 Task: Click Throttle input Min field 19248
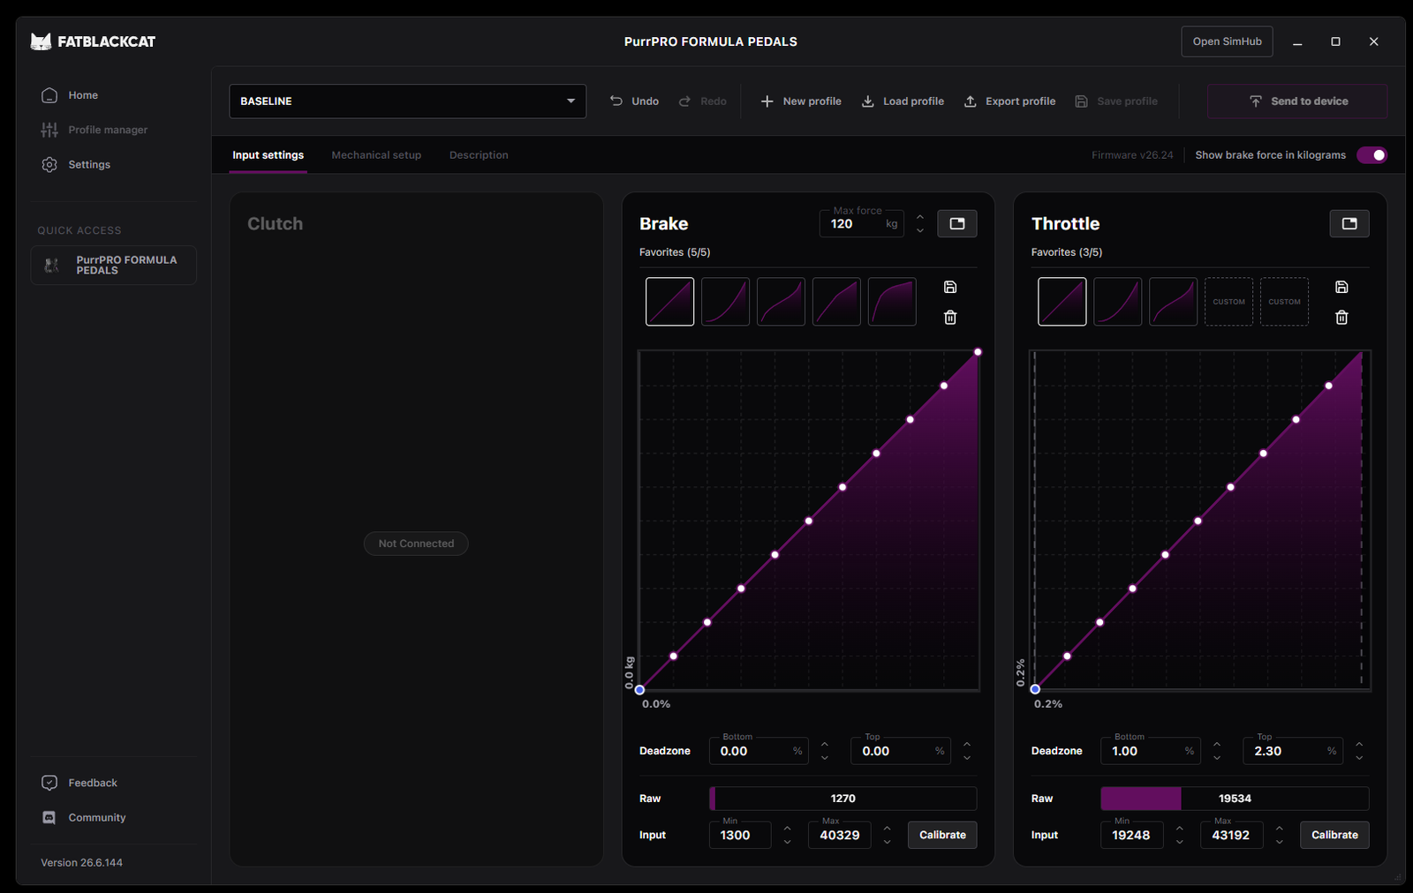(1131, 835)
